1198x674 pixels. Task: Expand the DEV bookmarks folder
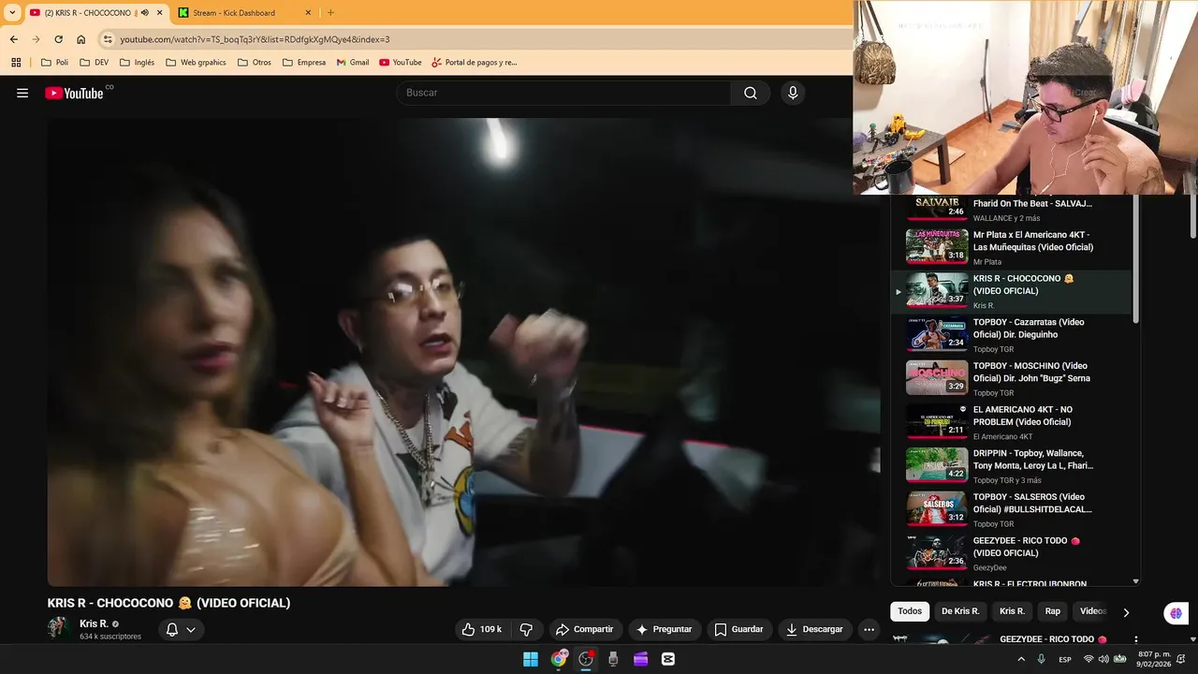pos(95,63)
